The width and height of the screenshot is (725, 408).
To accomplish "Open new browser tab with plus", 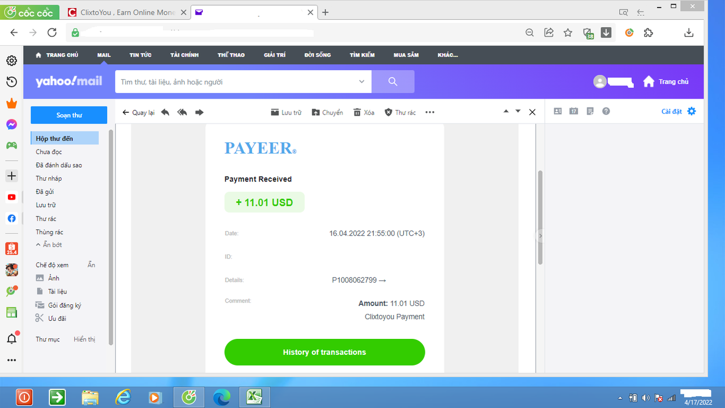I will point(325,12).
